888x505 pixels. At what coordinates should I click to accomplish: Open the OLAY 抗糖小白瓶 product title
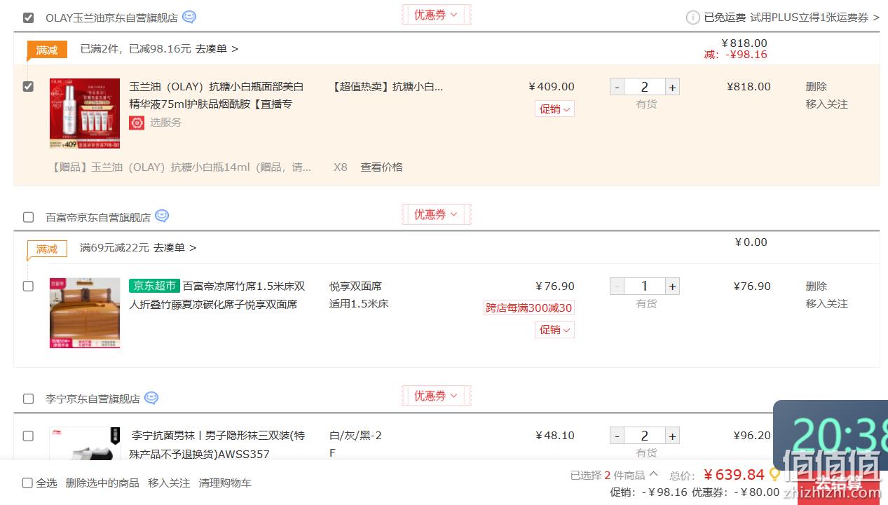click(x=217, y=95)
